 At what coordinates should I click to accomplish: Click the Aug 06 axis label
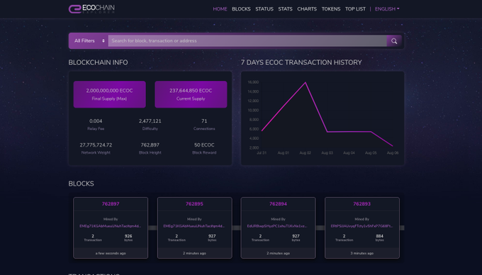[x=393, y=152]
